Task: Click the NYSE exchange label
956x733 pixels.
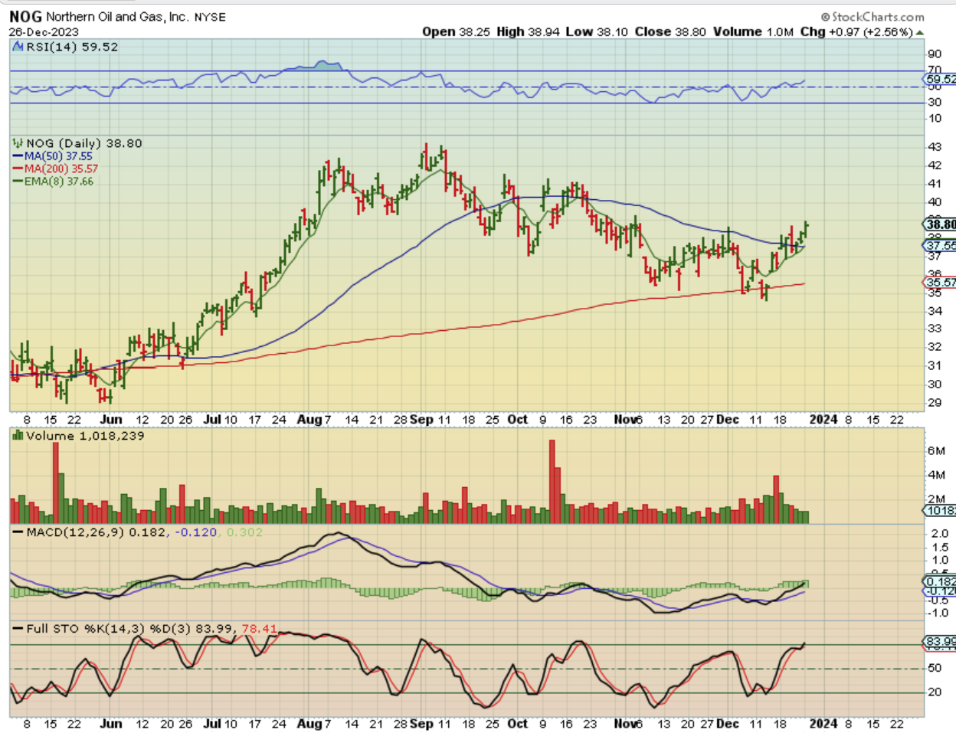Action: [x=210, y=17]
